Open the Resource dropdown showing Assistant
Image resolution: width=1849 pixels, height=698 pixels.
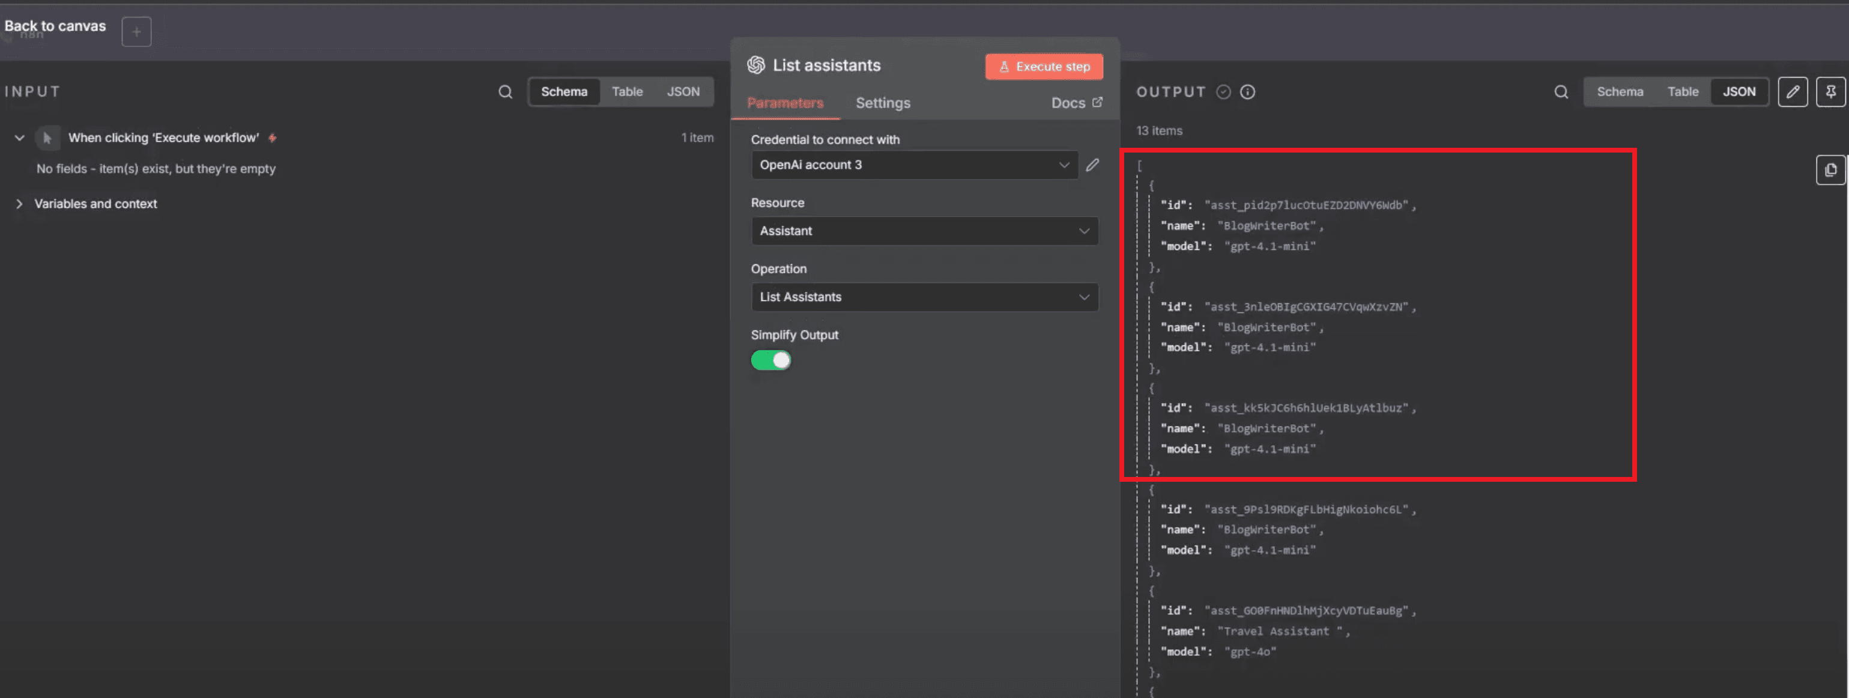(924, 231)
